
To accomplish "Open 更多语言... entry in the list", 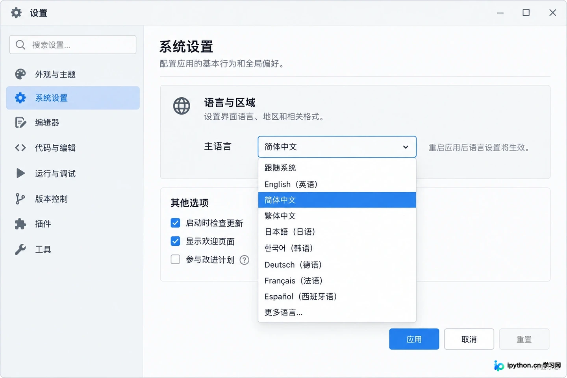I will tap(337, 312).
